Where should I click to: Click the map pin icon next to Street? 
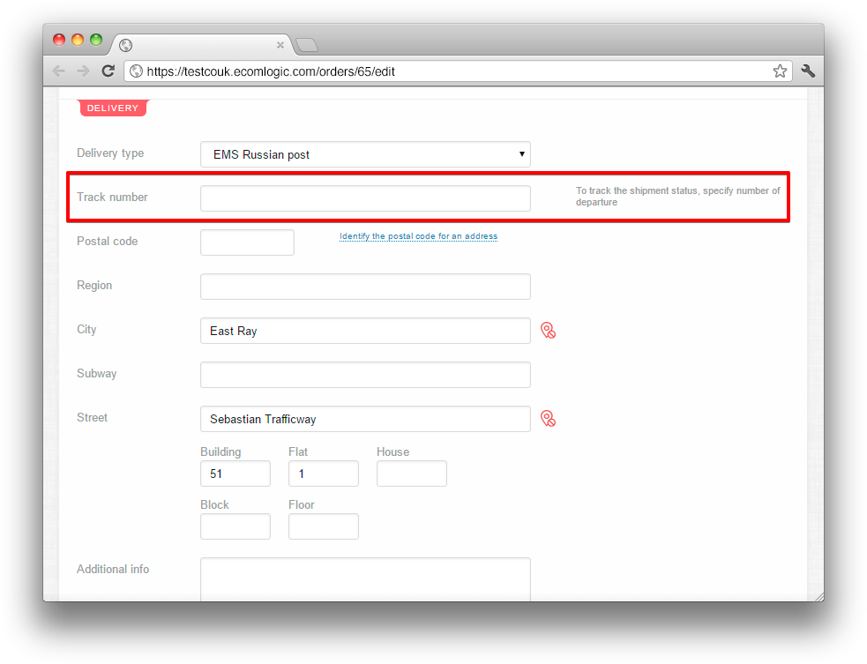click(548, 419)
